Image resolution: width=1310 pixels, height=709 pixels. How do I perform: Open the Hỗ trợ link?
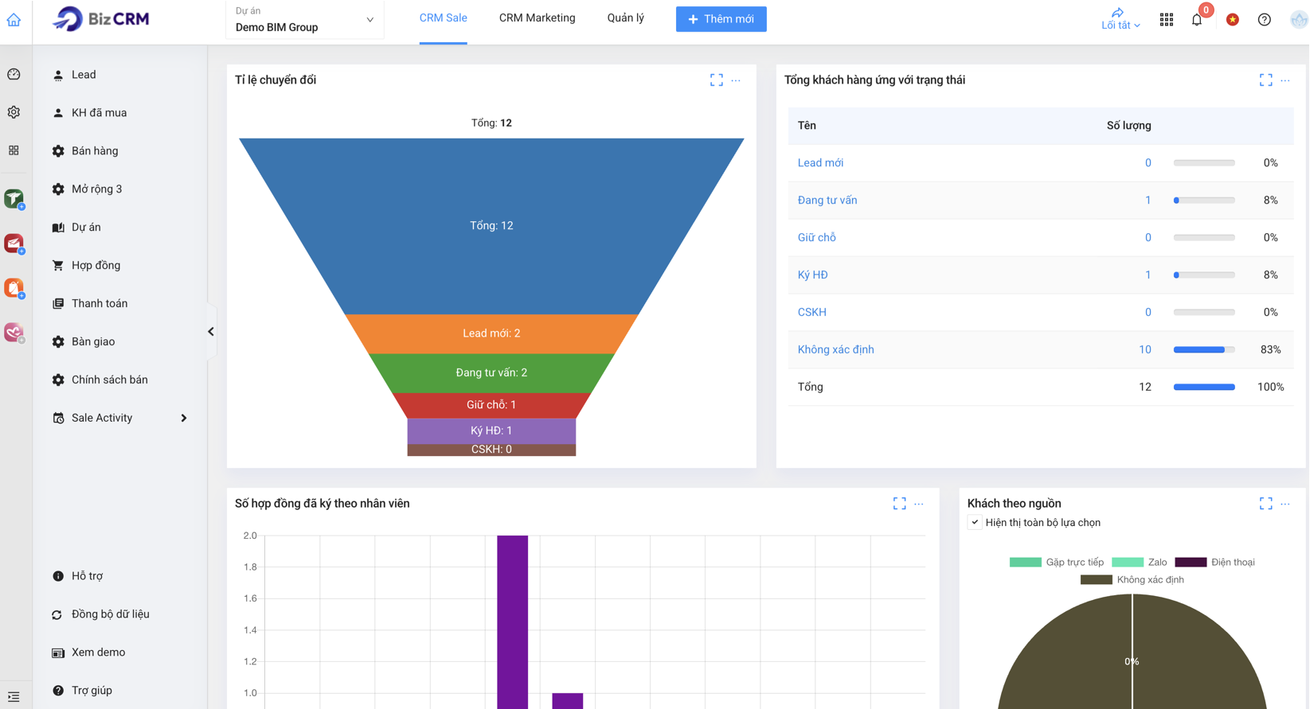coord(87,576)
